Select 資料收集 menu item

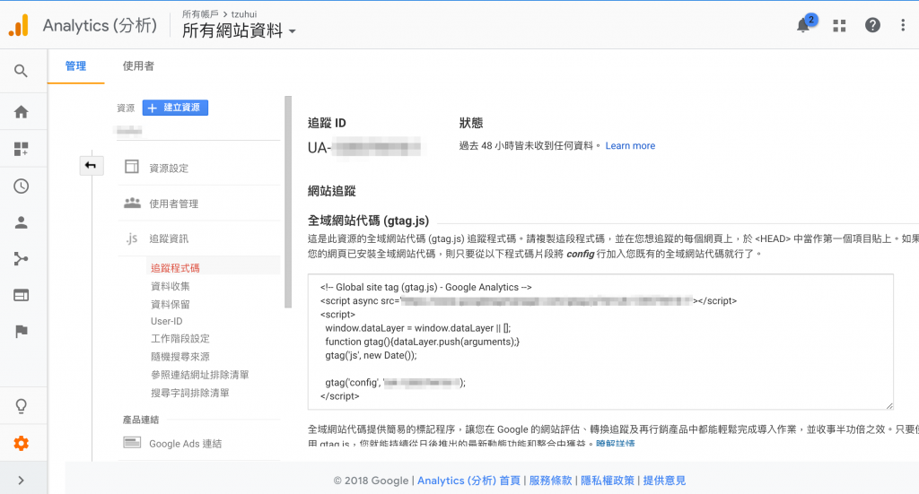pyautogui.click(x=171, y=286)
